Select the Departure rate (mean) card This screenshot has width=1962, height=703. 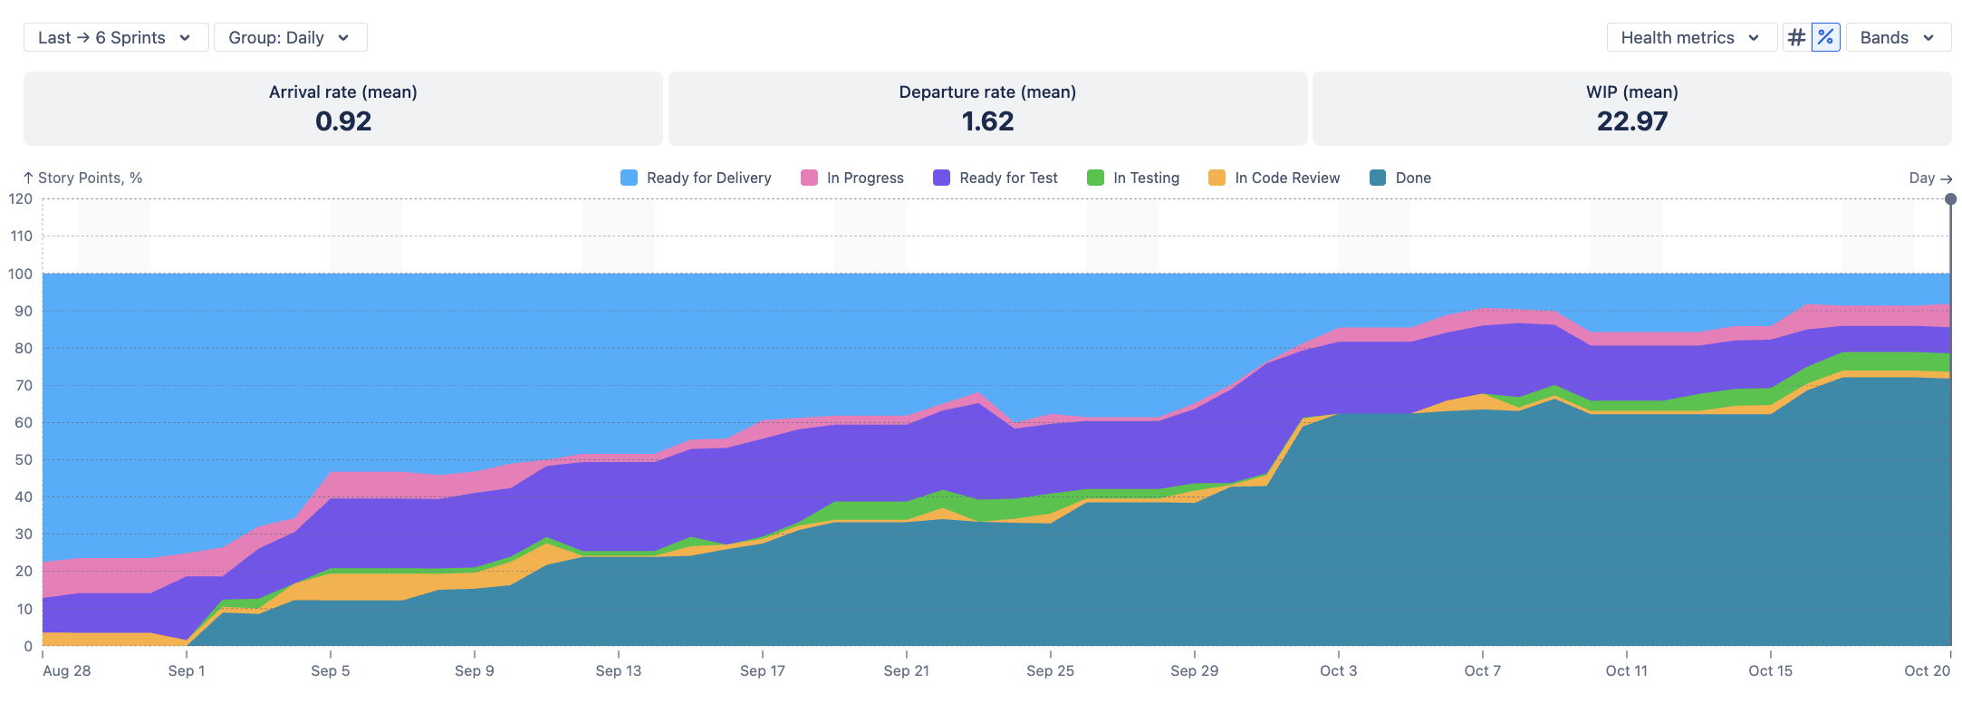(987, 109)
